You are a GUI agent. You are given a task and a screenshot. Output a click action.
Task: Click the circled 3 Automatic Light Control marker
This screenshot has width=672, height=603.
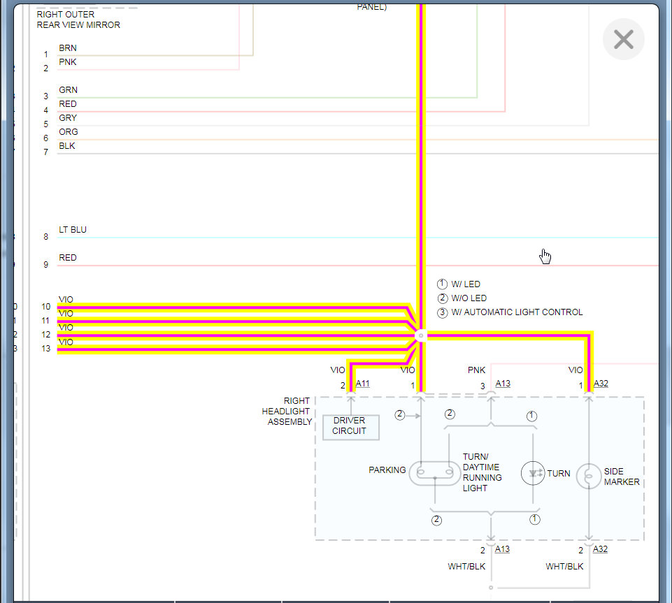pyautogui.click(x=442, y=312)
